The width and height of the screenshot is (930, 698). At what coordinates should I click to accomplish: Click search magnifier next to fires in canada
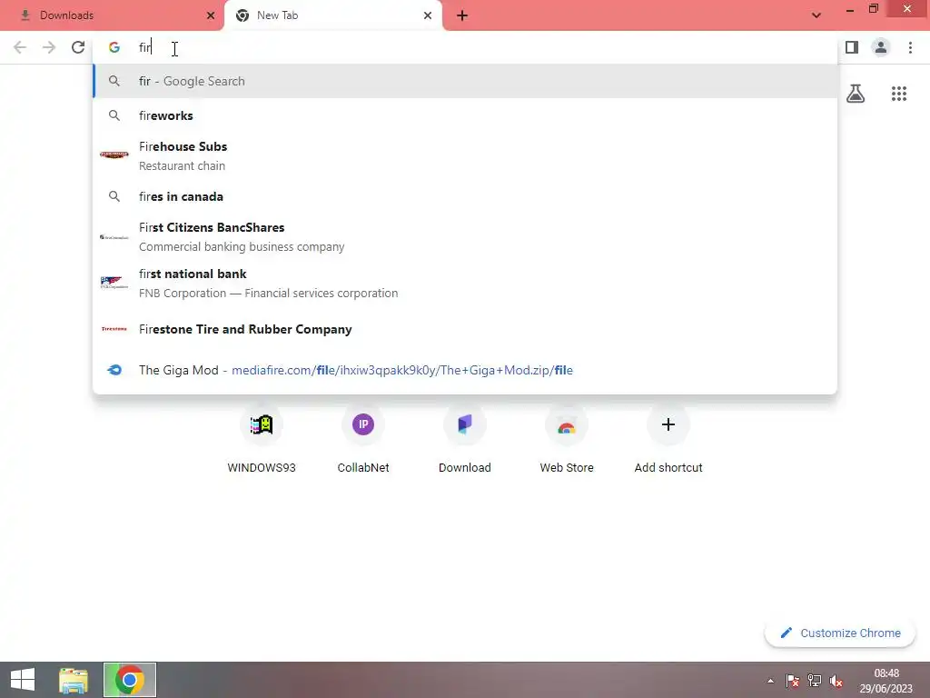pos(114,196)
